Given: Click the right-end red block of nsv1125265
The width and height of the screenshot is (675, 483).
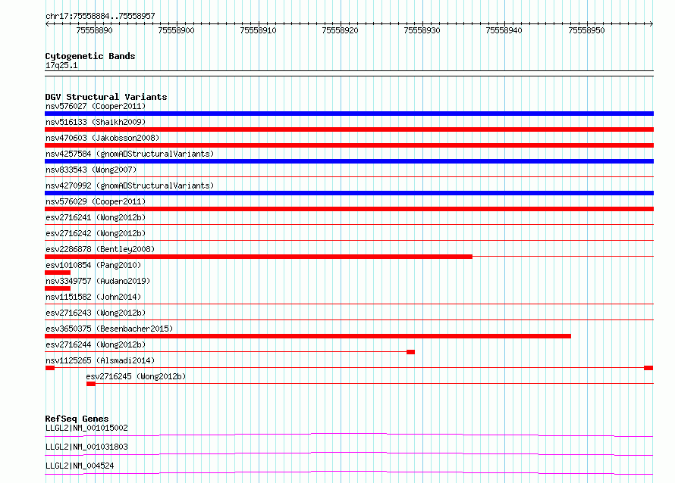Looking at the screenshot, I should (x=648, y=368).
